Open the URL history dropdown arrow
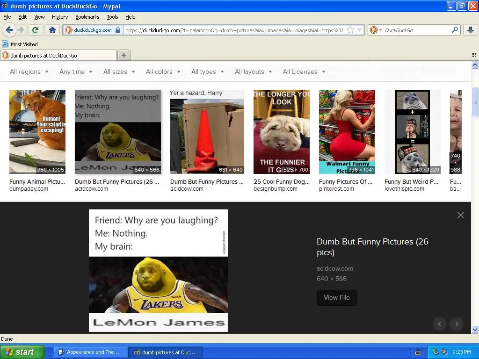 (x=360, y=30)
